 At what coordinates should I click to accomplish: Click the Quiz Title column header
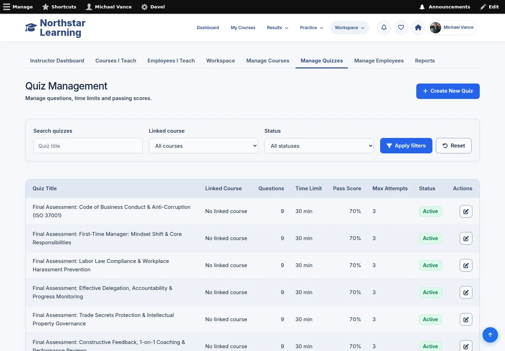click(x=45, y=188)
